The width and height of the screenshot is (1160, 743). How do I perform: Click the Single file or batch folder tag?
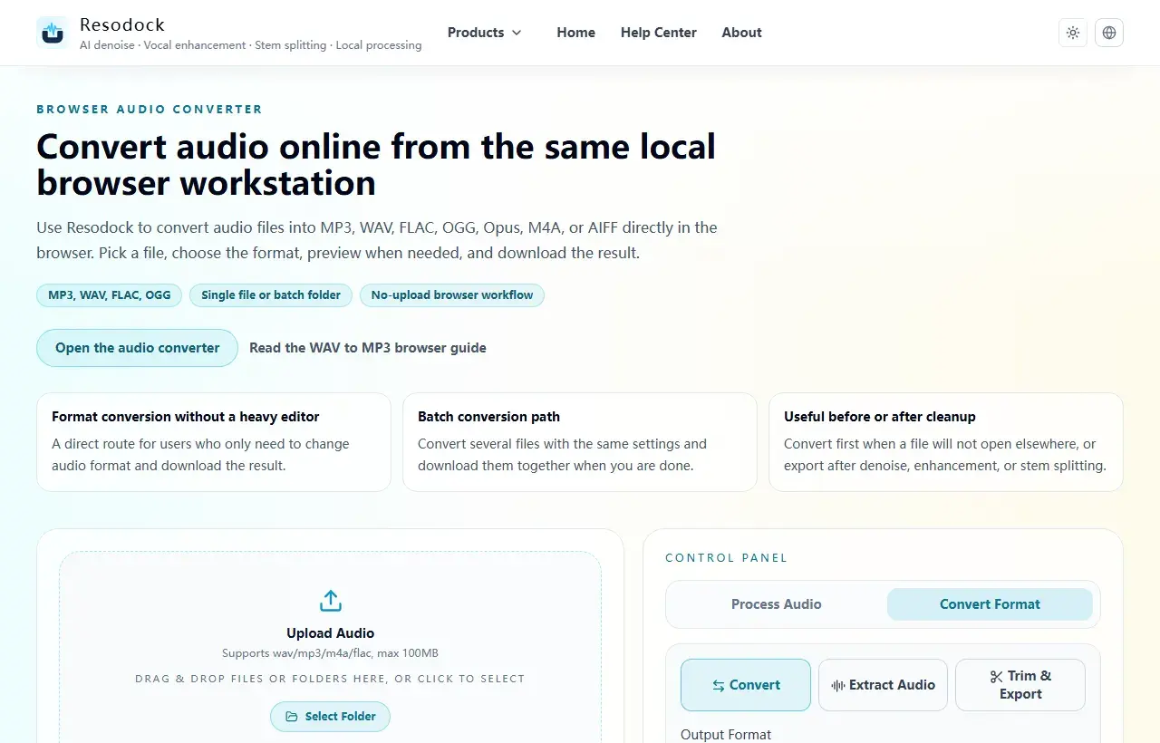pyautogui.click(x=271, y=295)
